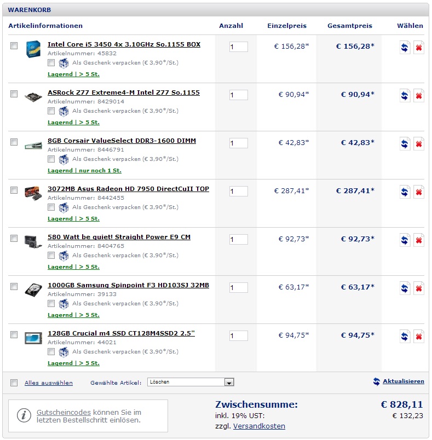Image resolution: width=432 pixels, height=440 pixels.
Task: Open Intel Core i5 3450 product link
Action: point(124,44)
